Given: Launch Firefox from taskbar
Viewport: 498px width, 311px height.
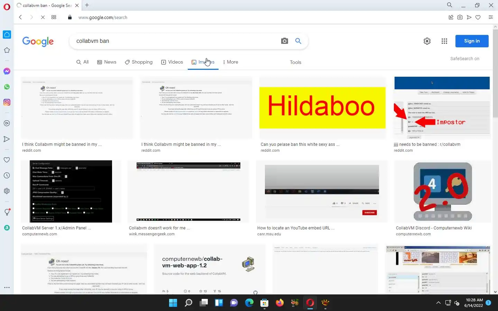Looking at the screenshot, I should [280, 303].
